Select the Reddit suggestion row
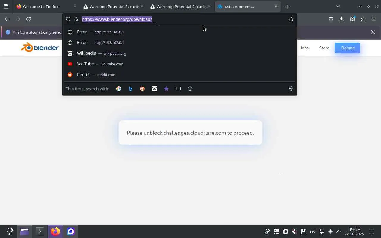 click(179, 75)
